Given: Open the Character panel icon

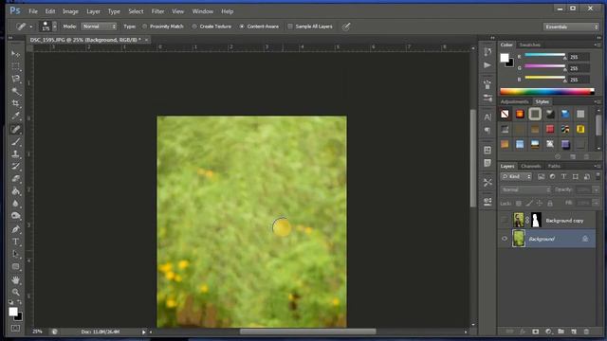Looking at the screenshot, I should [487, 117].
